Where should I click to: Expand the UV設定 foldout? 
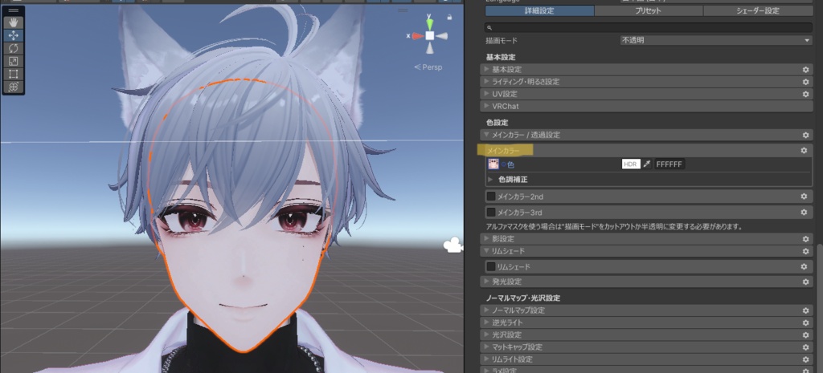pyautogui.click(x=487, y=95)
